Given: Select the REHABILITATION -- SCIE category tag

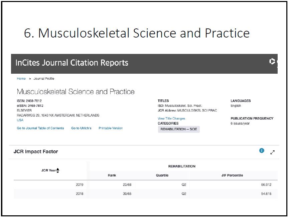Looking at the screenshot, I should [x=179, y=129].
